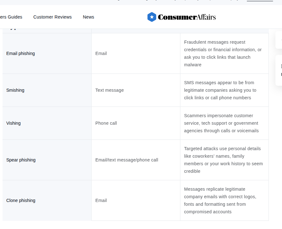Open the Customer Reviews menu
The width and height of the screenshot is (282, 229).
click(52, 17)
